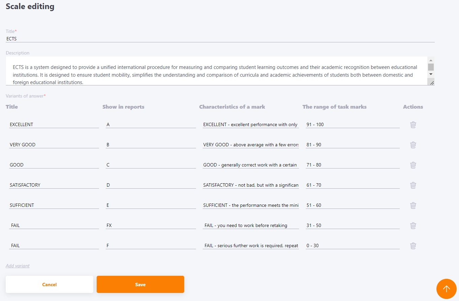Edit the 91 - 100 marks range
Image resolution: width=459 pixels, height=301 pixels.
coord(353,124)
